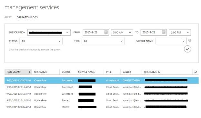Sort by TYPE column header
Viewport: 201px width, 118px height.
(x=109, y=72)
